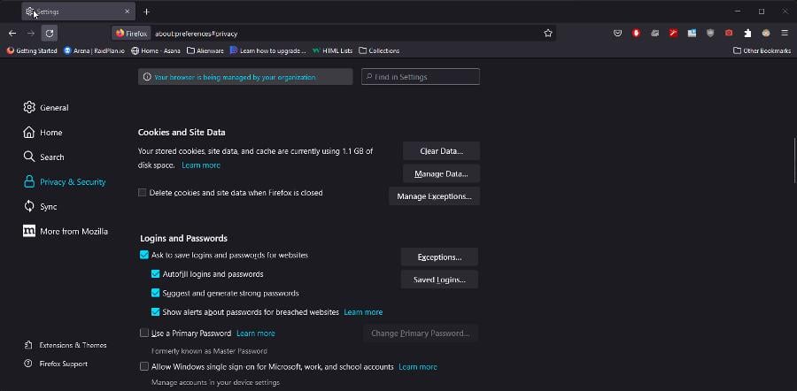797x391 pixels.
Task: Click the Privacy & Security lock icon
Action: tap(29, 182)
